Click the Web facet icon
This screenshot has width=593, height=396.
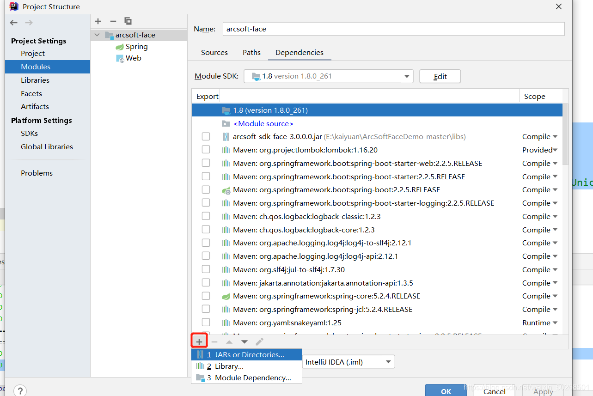(120, 58)
